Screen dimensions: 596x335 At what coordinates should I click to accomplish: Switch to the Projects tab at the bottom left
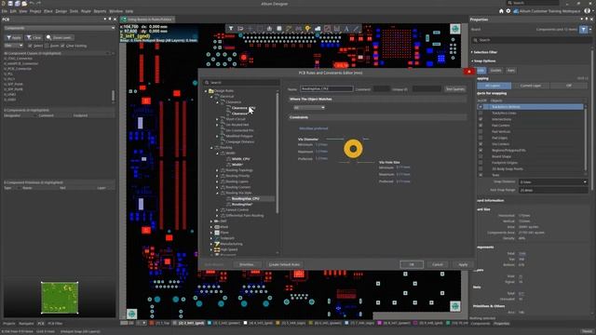pyautogui.click(x=9, y=324)
